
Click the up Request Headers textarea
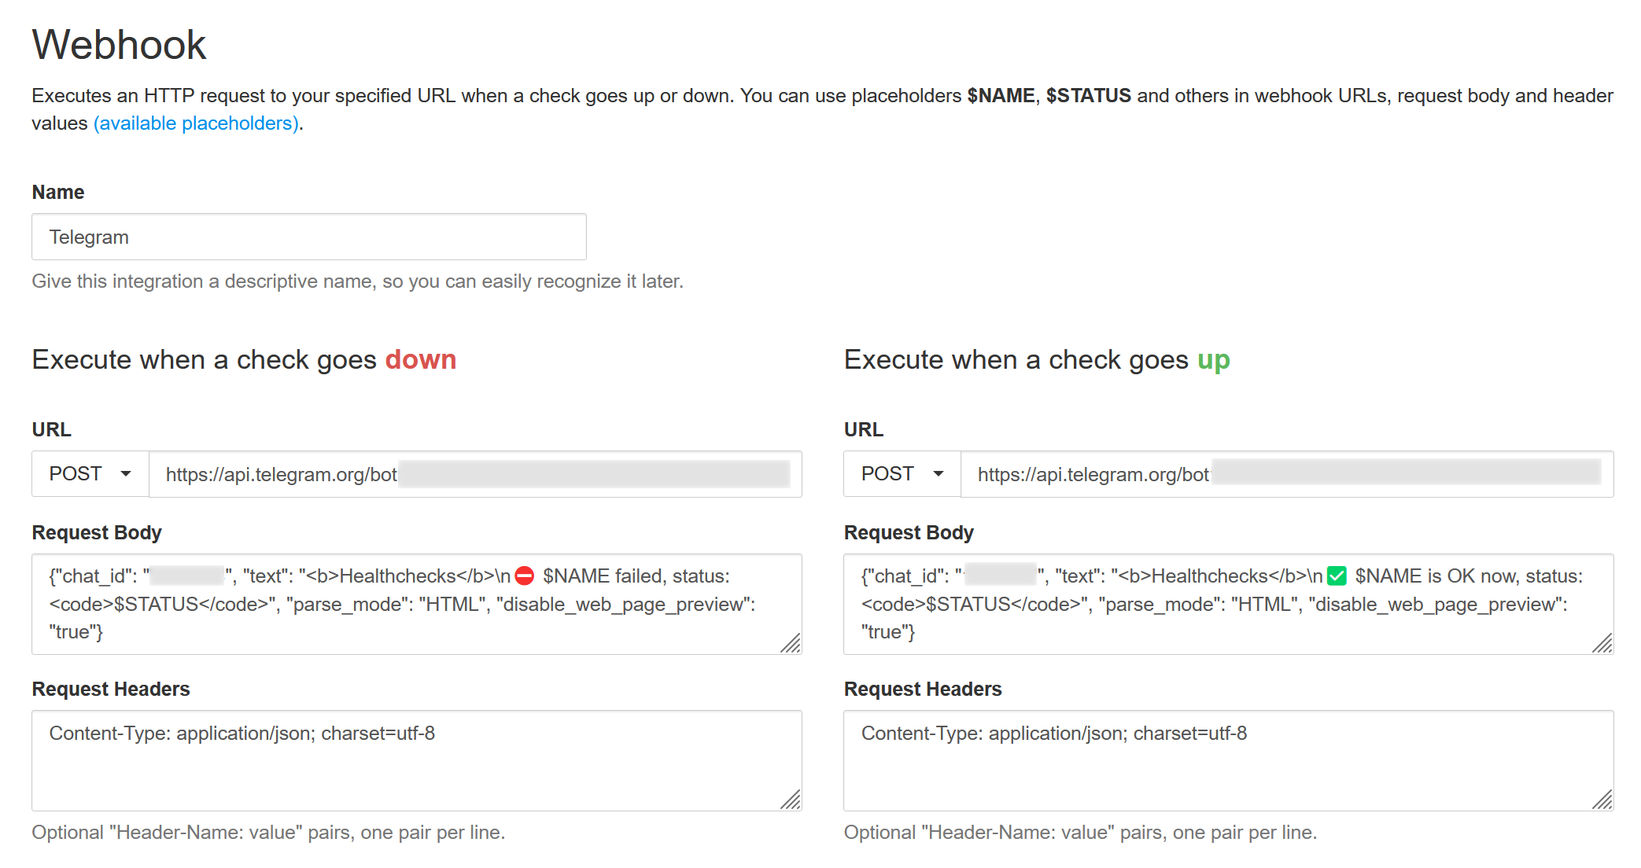coord(1228,760)
